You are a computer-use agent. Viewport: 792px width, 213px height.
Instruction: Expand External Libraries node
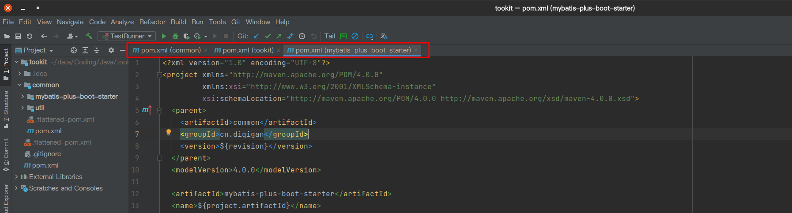(x=17, y=177)
